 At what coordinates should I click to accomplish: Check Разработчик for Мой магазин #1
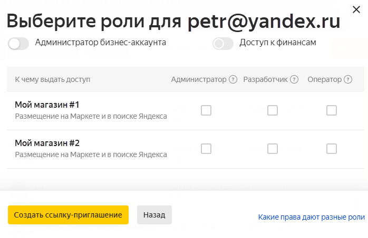(x=273, y=110)
